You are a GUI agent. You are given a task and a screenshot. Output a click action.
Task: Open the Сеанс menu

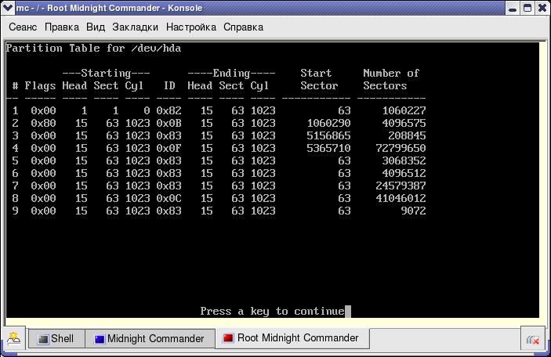point(23,27)
